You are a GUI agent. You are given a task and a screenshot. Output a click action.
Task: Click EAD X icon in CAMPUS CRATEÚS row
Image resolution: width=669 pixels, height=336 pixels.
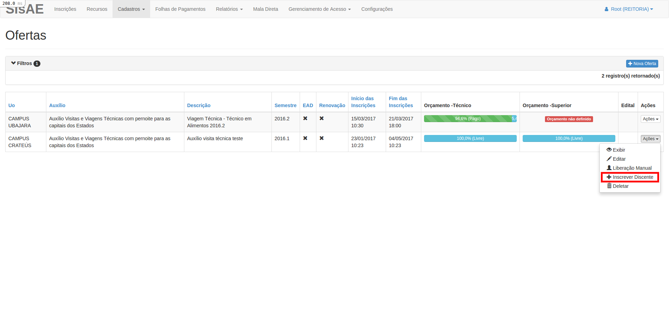305,138
